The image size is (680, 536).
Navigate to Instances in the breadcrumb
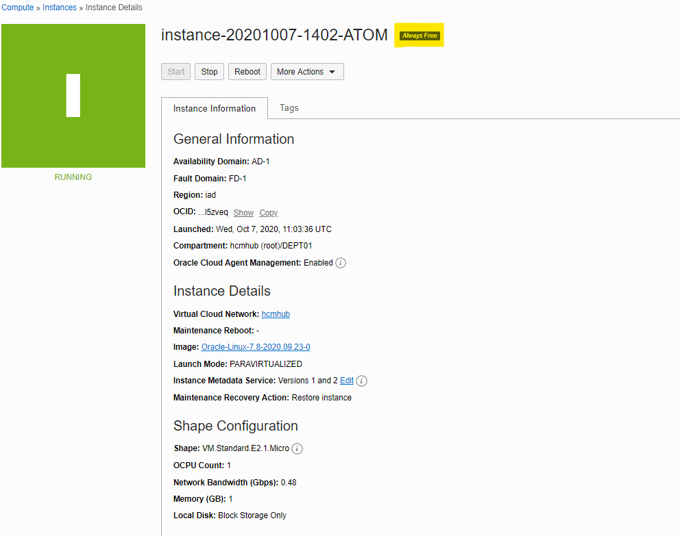(x=60, y=8)
